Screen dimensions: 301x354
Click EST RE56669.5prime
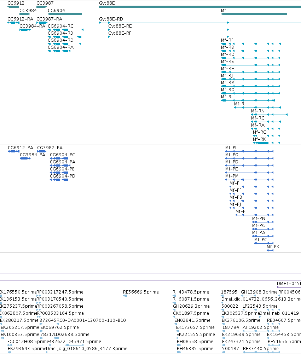141,292
